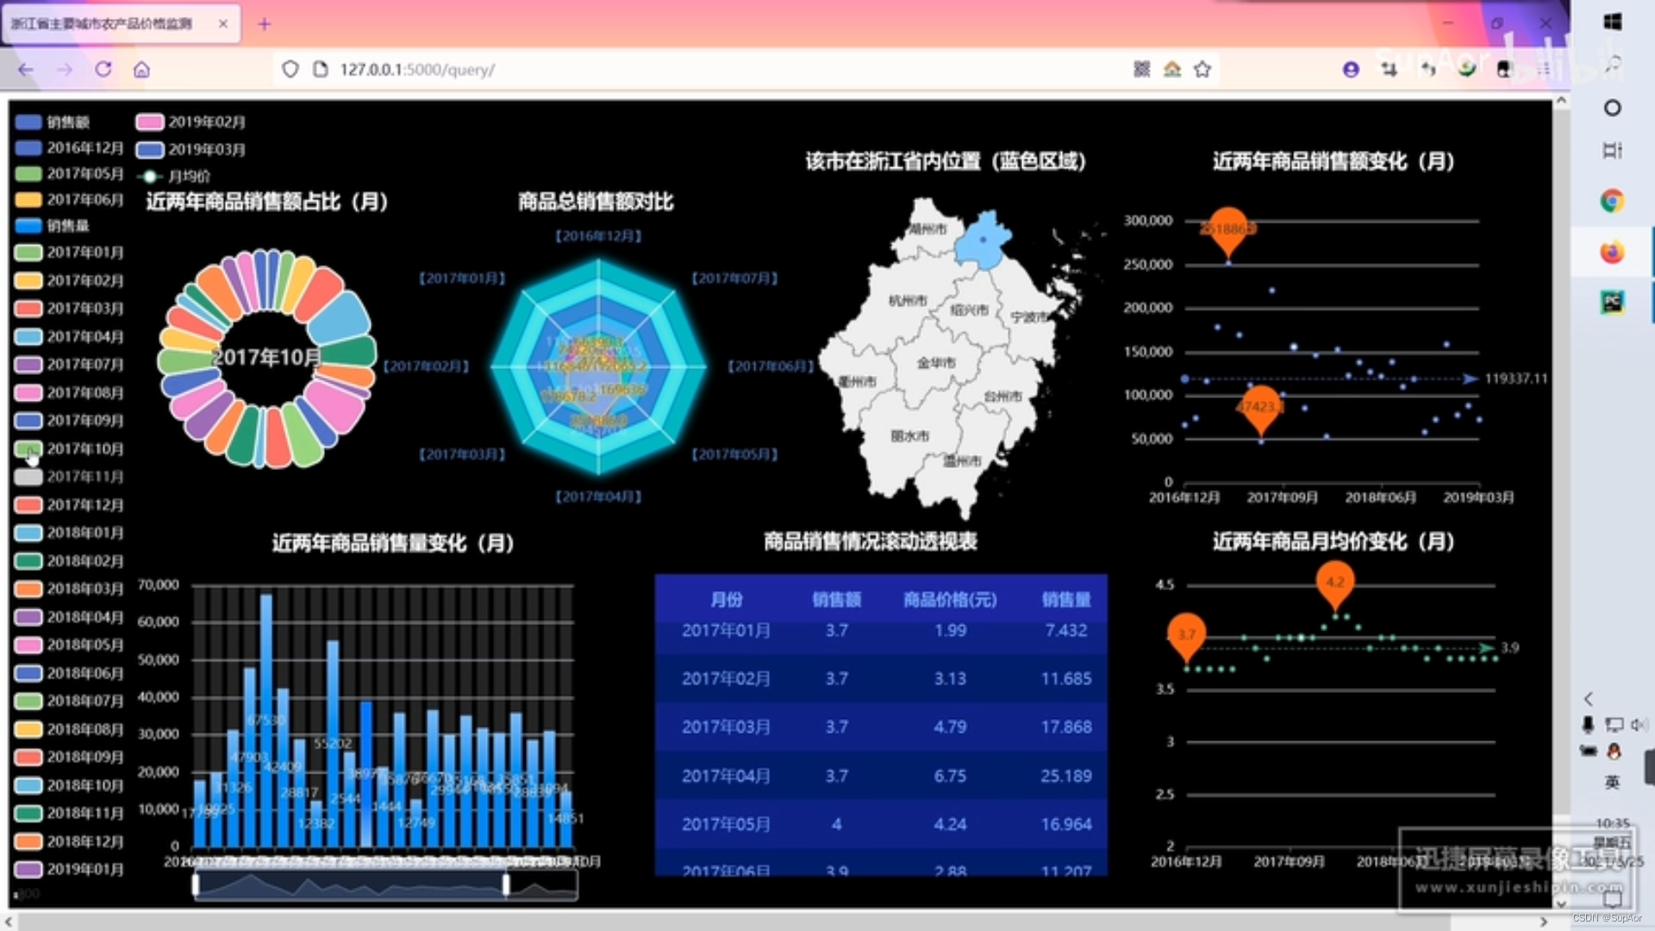This screenshot has width=1655, height=931.
Task: Click the browser refresh icon
Action: click(103, 69)
